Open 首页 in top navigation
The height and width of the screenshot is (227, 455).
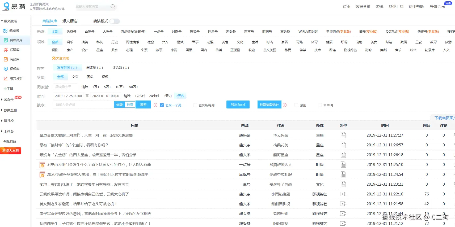[347, 7]
